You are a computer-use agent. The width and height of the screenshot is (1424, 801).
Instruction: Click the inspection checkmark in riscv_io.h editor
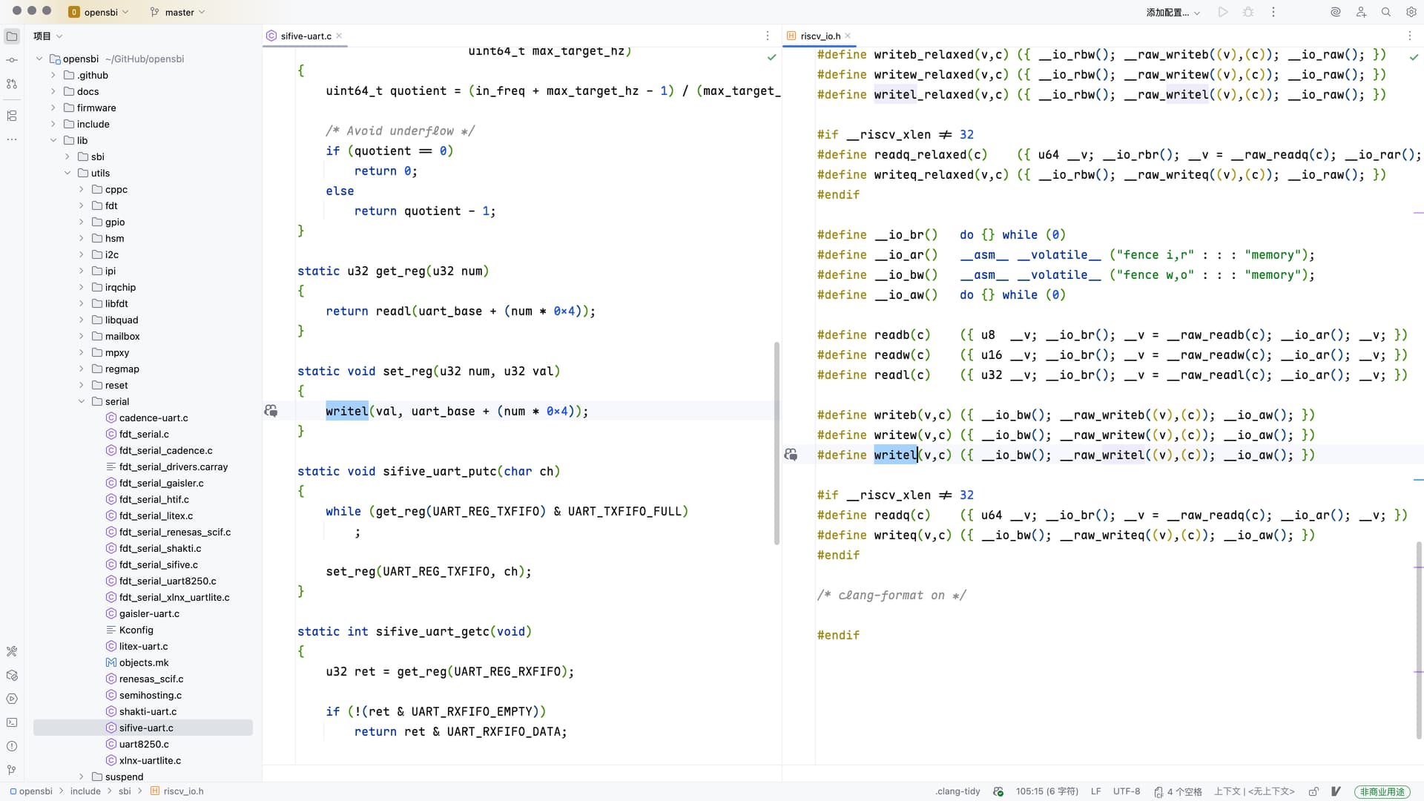(x=1414, y=57)
